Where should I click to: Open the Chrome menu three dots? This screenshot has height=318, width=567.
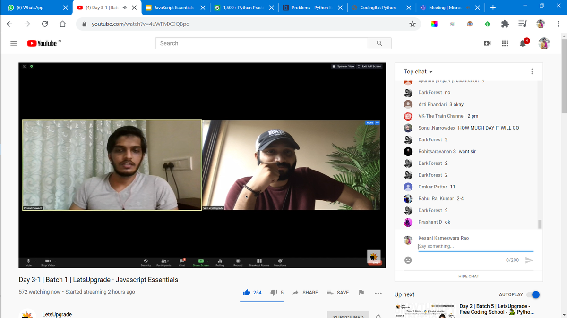pos(558,24)
